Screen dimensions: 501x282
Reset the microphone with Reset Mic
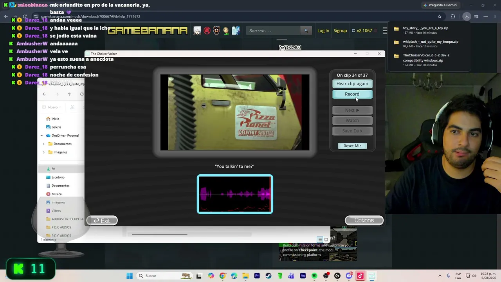pos(352,146)
